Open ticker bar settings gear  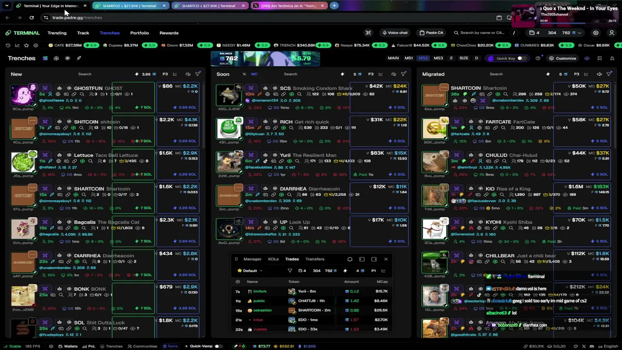(35, 45)
